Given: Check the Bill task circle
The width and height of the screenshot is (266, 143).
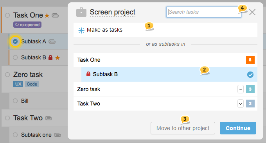Looking at the screenshot, I should (15, 101).
